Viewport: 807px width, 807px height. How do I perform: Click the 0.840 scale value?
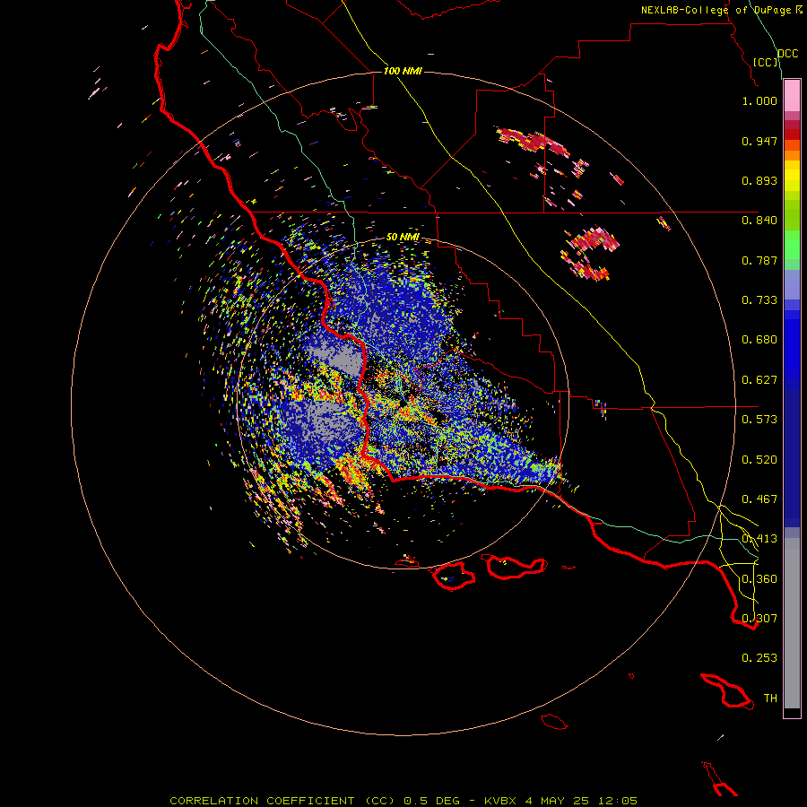point(759,221)
